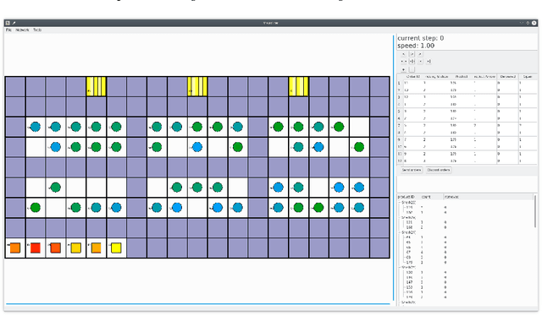Click the skip-to-end '>|' control button

[x=429, y=62]
